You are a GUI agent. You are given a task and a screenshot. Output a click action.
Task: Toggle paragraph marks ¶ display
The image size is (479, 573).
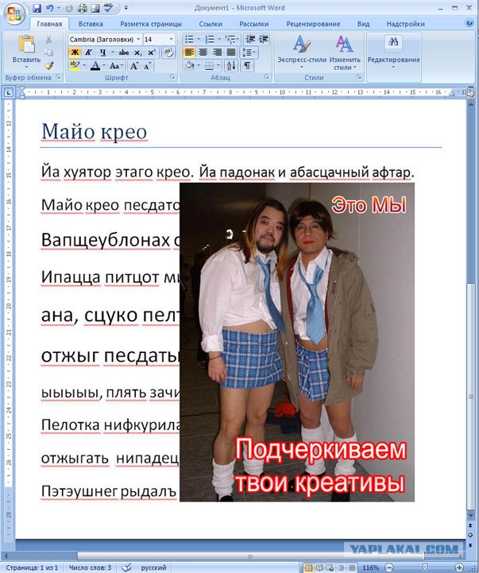tap(247, 66)
